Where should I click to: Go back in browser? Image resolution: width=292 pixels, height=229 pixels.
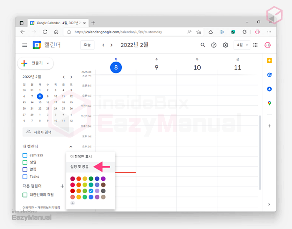[23, 32]
